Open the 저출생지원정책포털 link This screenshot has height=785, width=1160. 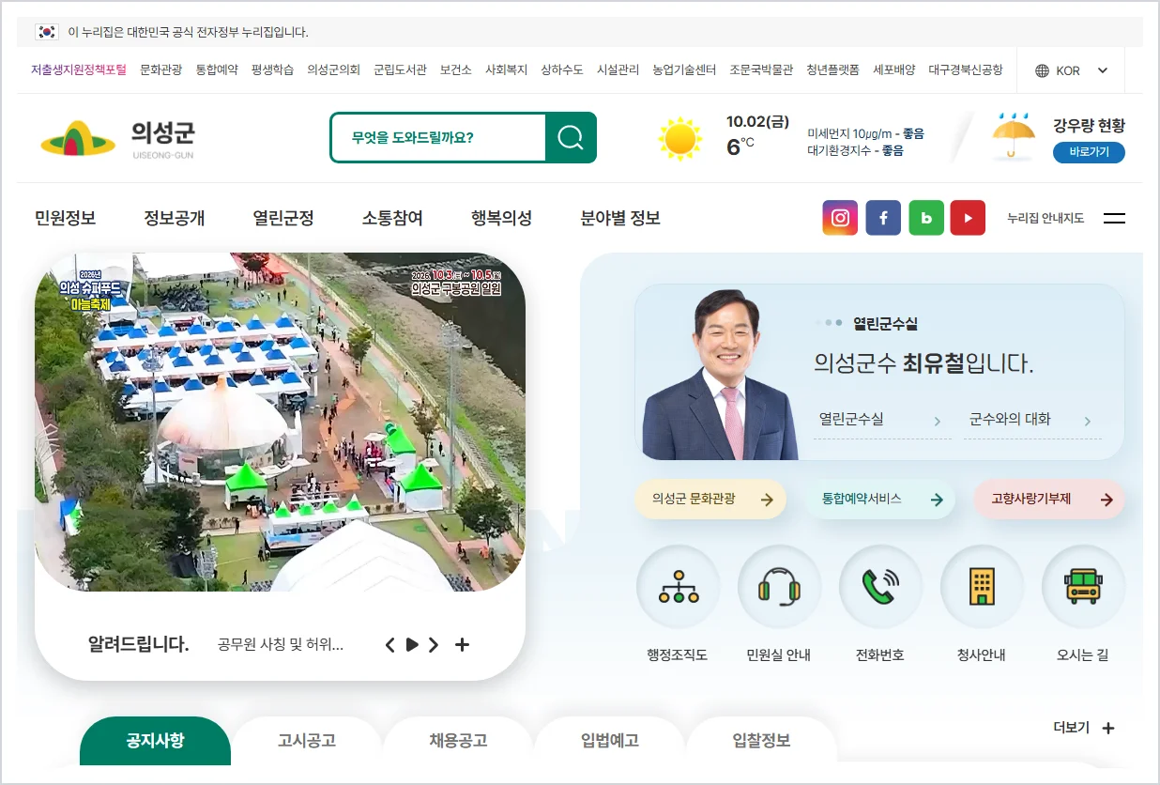79,70
